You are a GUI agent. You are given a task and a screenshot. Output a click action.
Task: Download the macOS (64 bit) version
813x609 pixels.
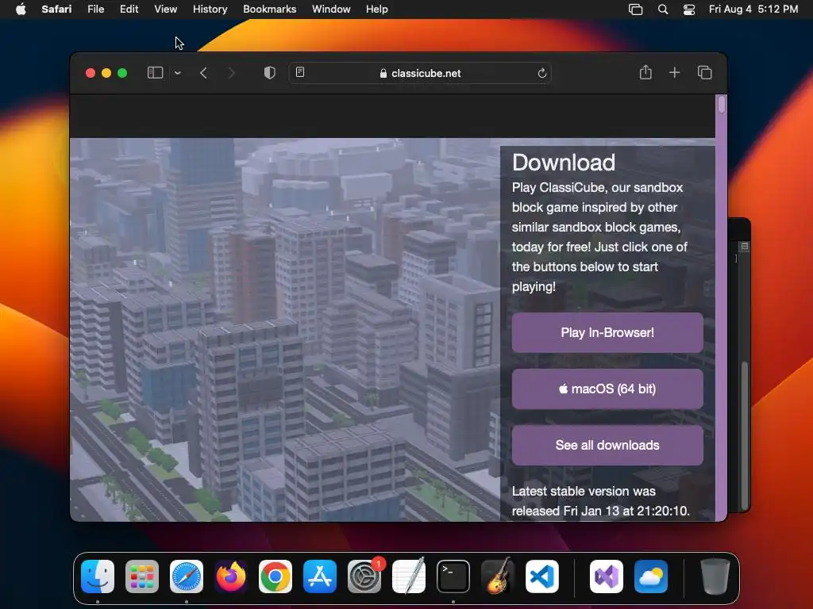[607, 389]
